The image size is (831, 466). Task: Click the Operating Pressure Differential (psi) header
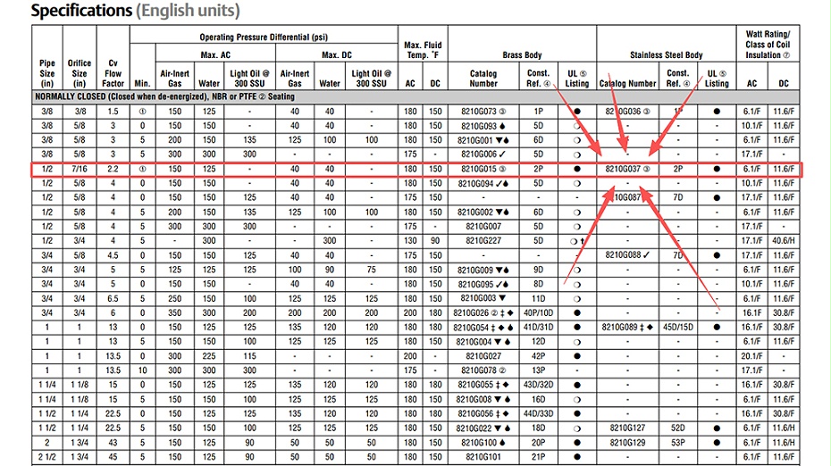point(264,37)
